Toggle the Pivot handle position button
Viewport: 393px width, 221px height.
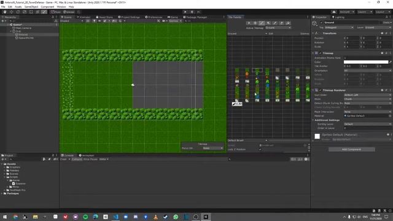click(x=56, y=12)
